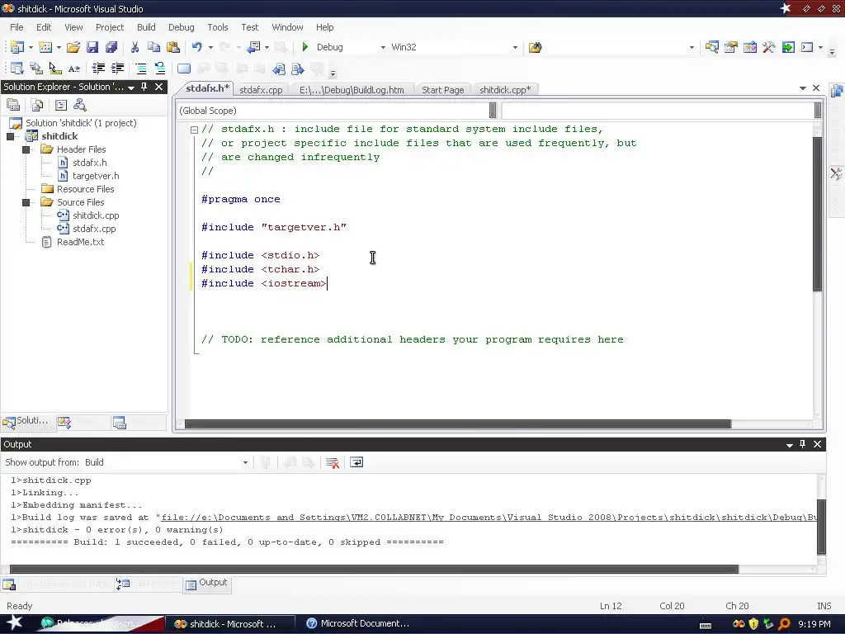Start debugging with the green play icon

click(305, 47)
